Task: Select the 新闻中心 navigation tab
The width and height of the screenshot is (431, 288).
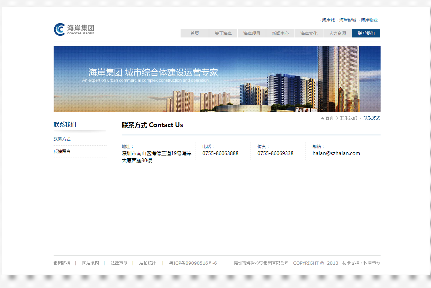Action: point(280,33)
